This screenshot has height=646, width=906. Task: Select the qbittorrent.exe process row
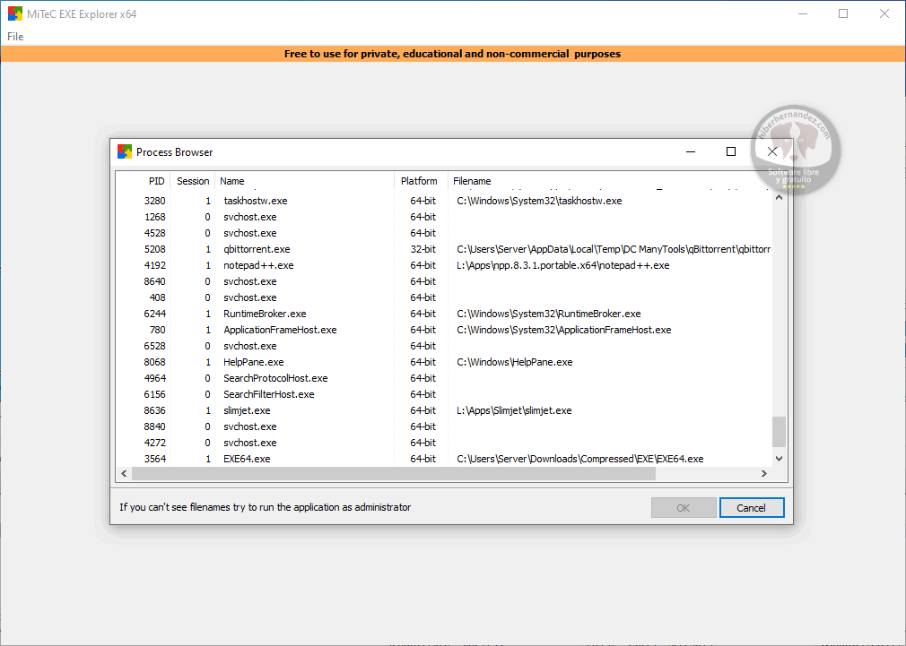(444, 249)
